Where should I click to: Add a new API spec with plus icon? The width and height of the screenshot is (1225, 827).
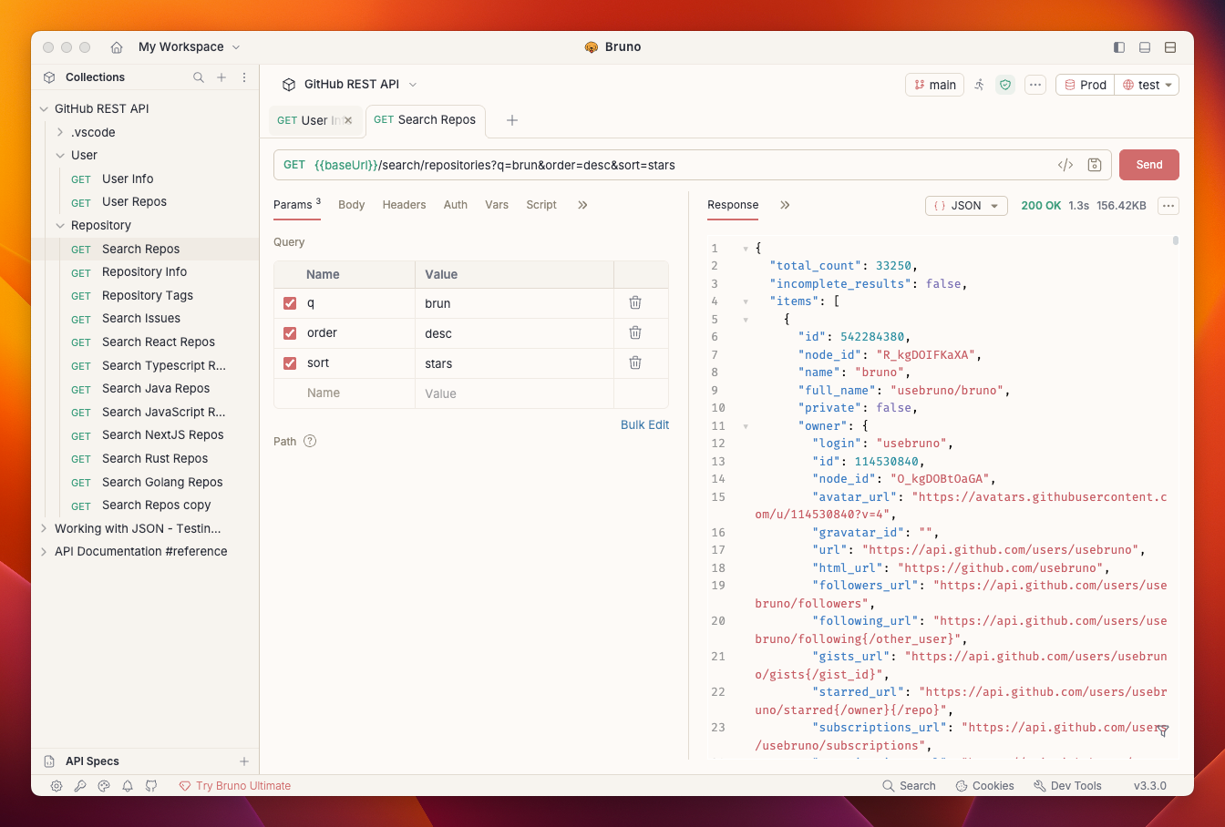click(x=244, y=761)
